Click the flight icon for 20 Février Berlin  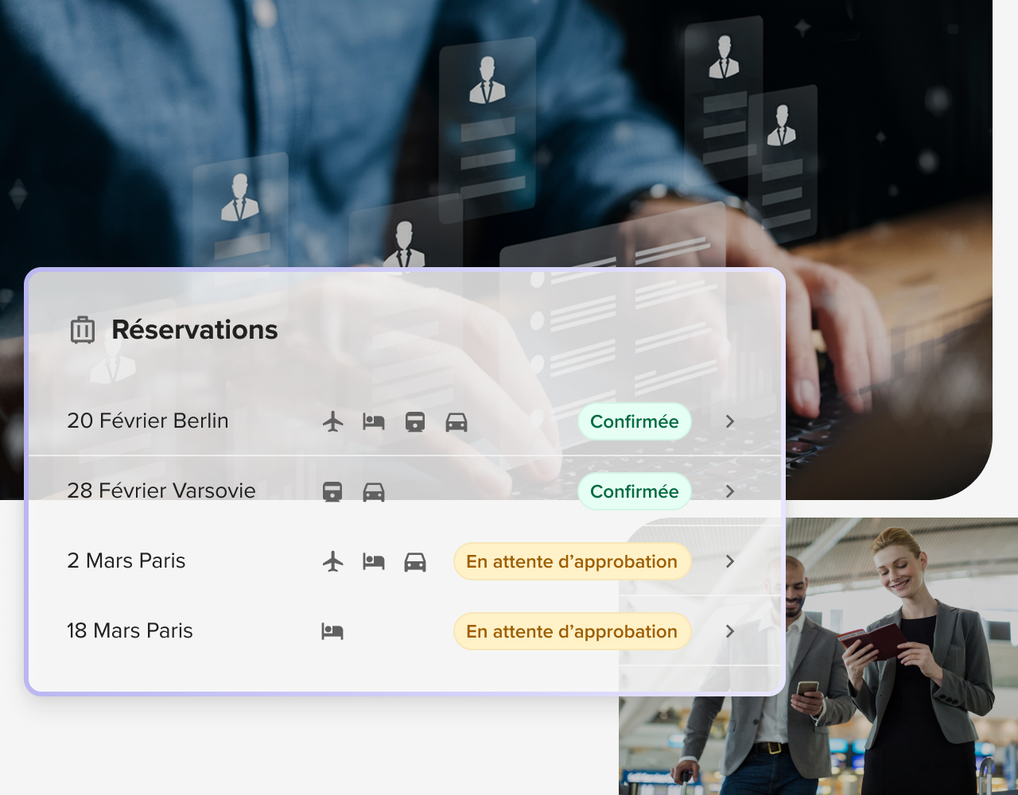(x=333, y=421)
